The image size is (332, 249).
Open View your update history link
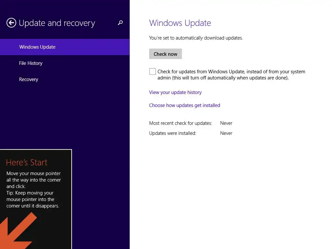[x=175, y=92]
